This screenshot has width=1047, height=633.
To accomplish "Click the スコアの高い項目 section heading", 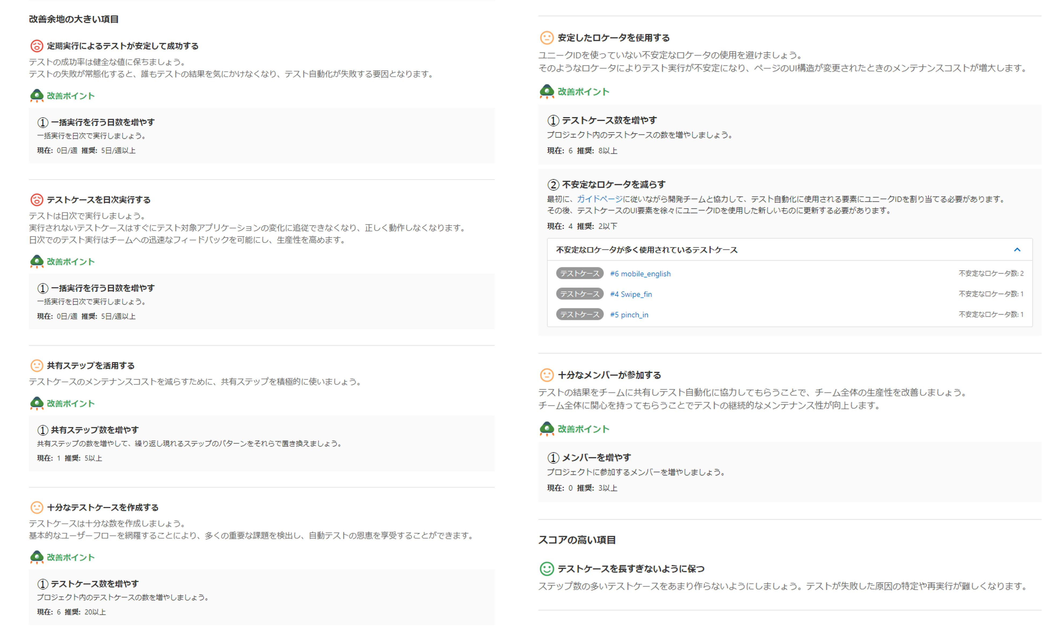I will 577,540.
